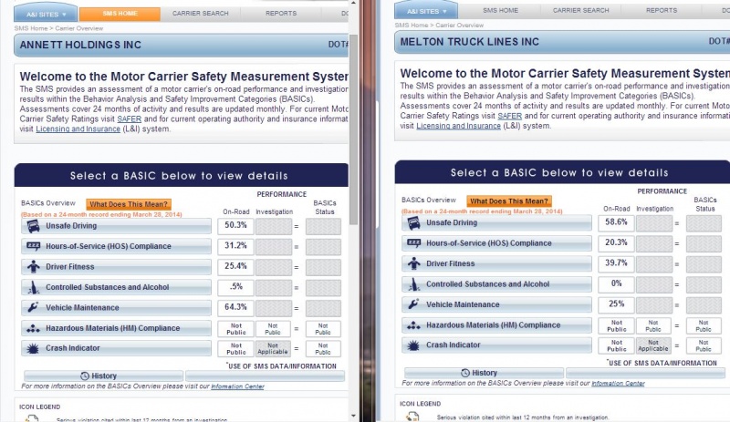Click the 25.4% Driver Fitness value in Annett window
The width and height of the screenshot is (730, 422).
(235, 267)
